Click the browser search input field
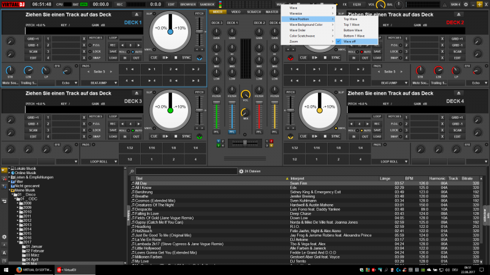 click(186, 171)
